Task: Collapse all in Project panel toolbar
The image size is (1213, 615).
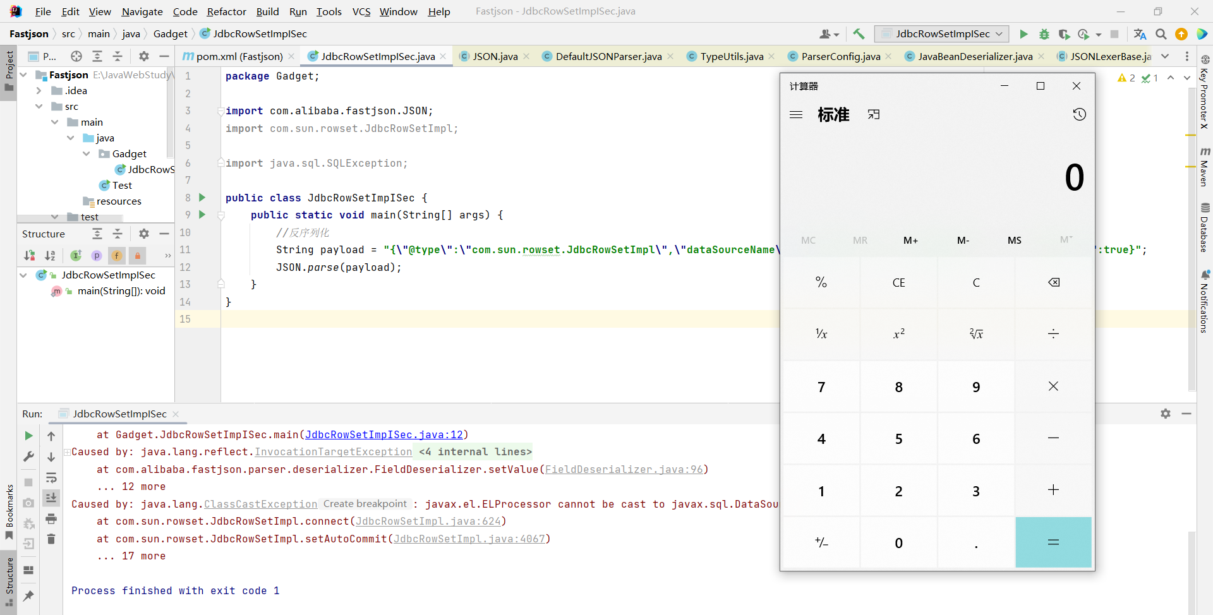Action: (x=118, y=56)
